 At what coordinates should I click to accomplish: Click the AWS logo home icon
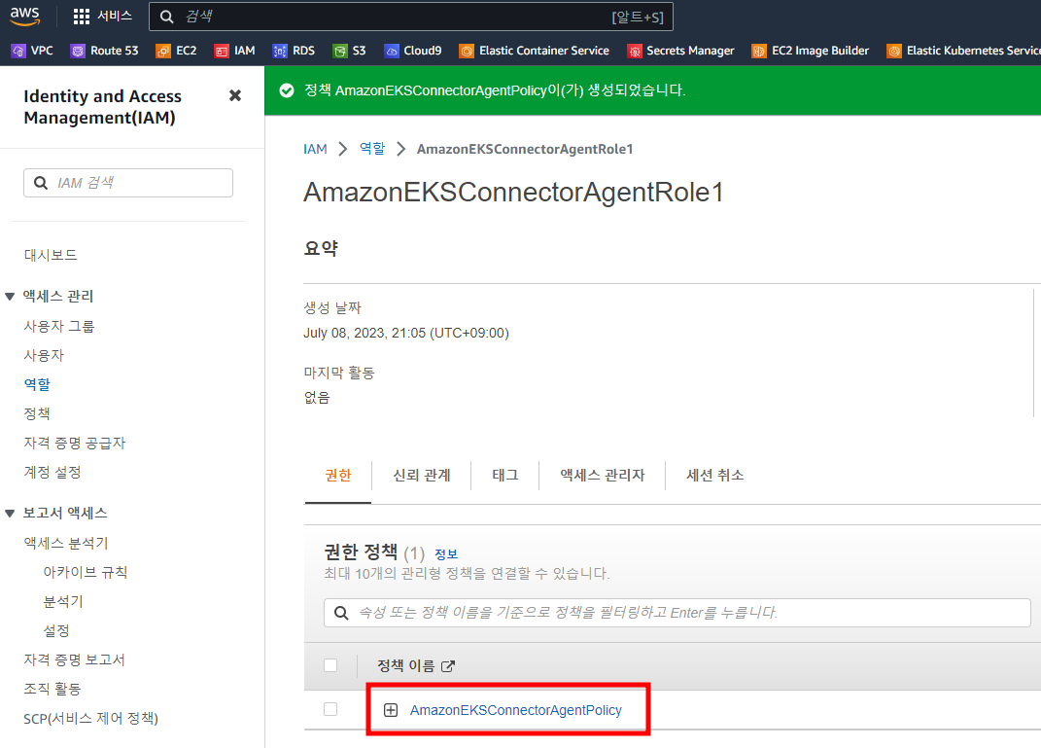pos(24,16)
